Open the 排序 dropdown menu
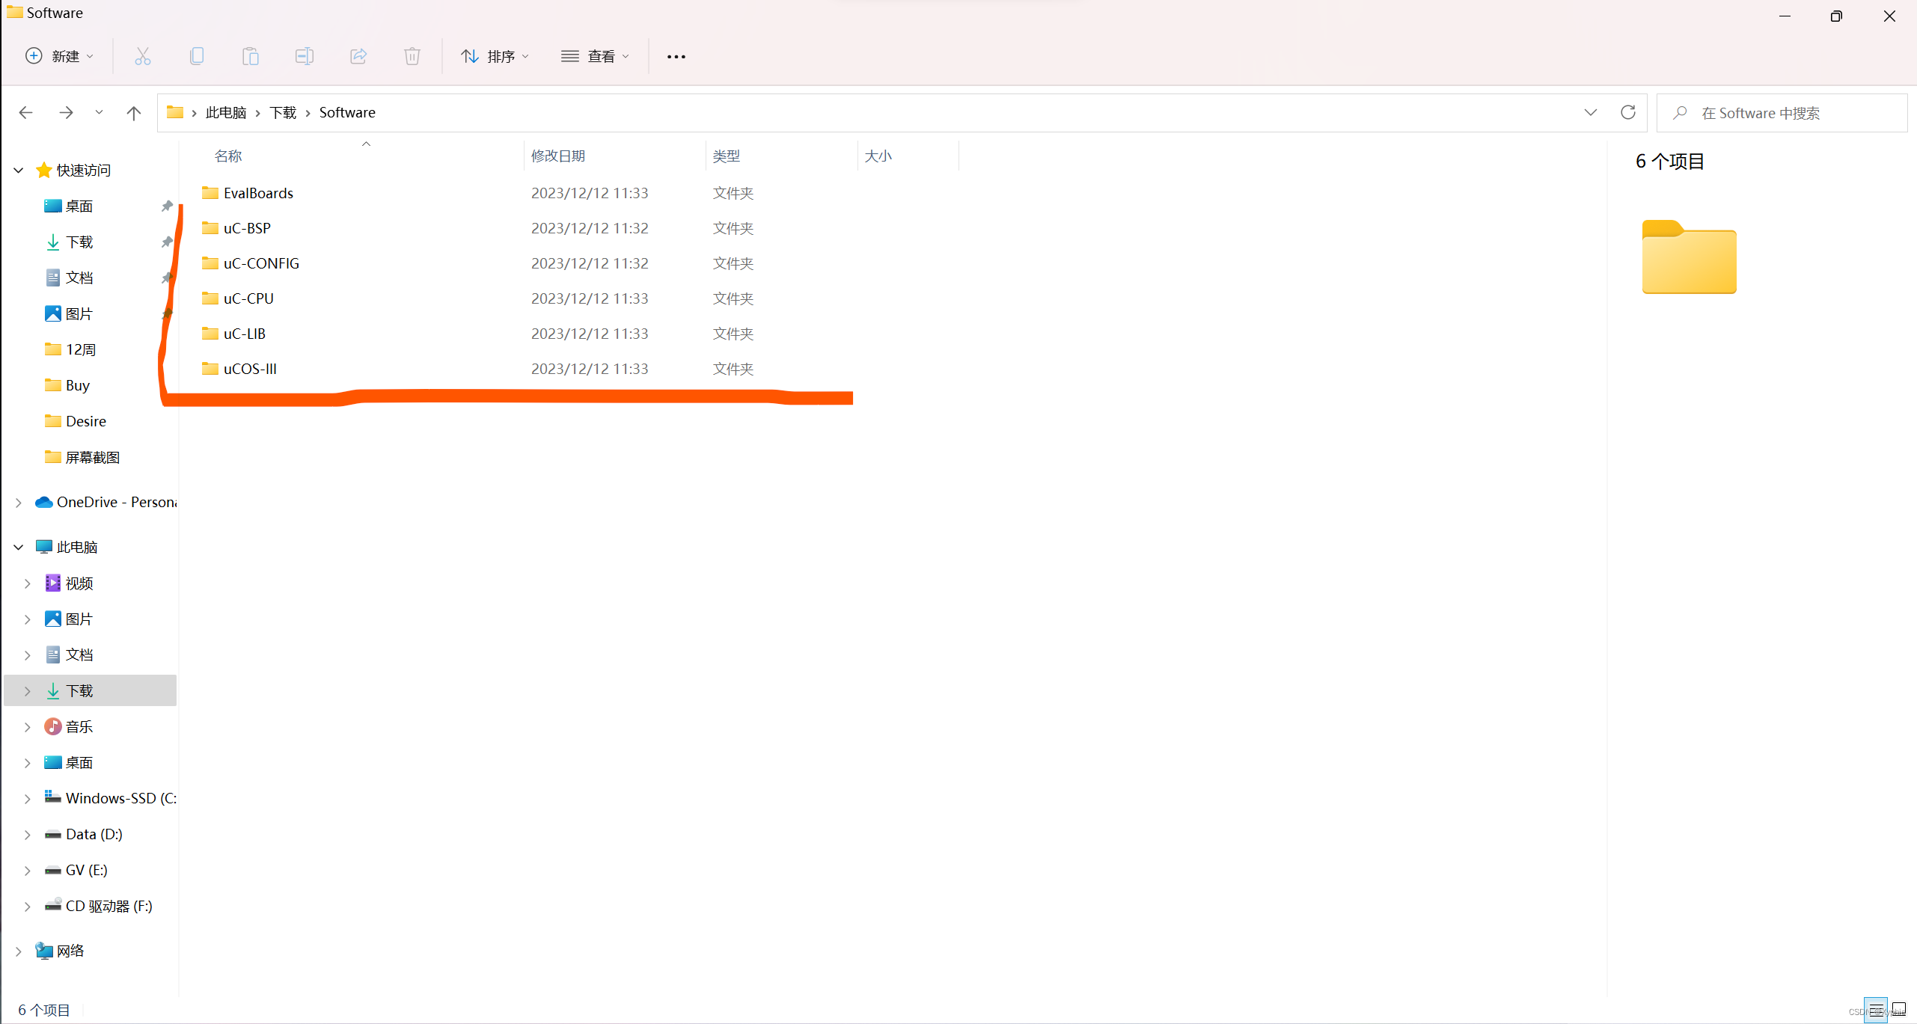The height and width of the screenshot is (1024, 1917). (x=495, y=56)
